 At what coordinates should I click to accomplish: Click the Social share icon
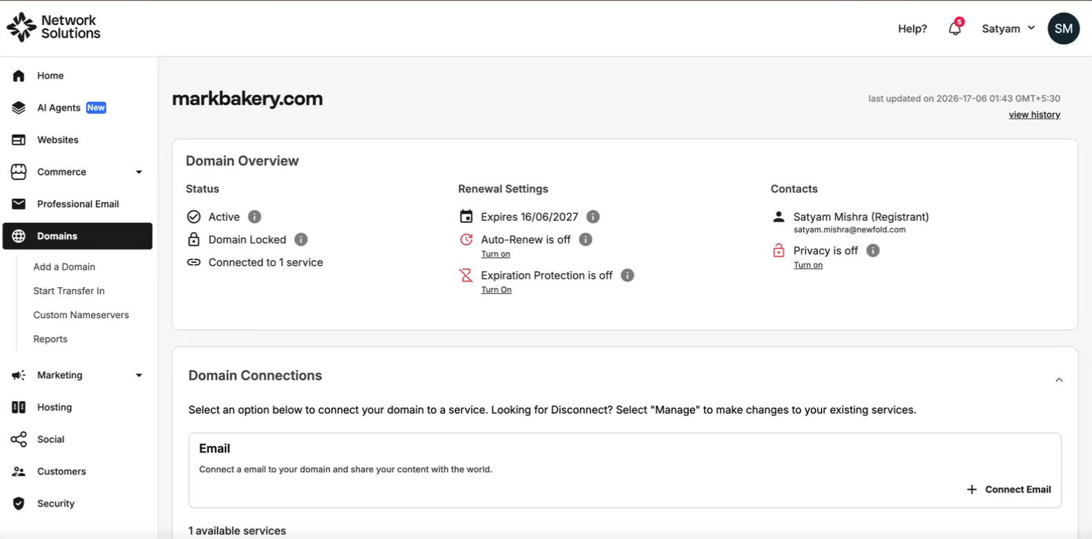[19, 439]
